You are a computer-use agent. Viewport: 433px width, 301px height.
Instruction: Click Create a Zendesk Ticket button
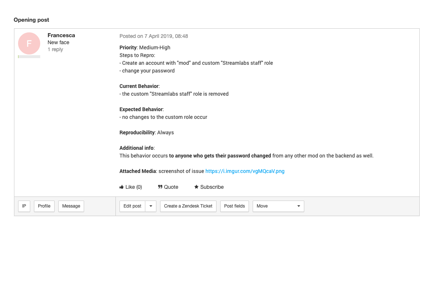(188, 206)
